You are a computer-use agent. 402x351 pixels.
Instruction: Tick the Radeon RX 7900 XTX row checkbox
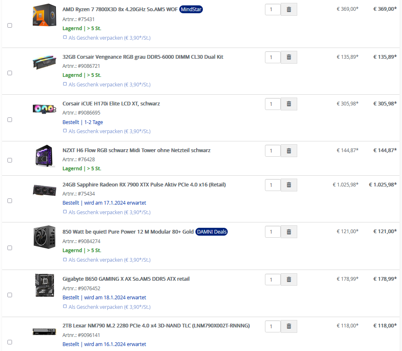coord(10,201)
